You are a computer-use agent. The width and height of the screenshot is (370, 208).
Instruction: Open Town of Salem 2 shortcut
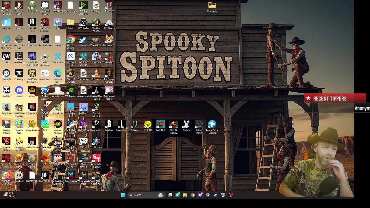point(96,110)
